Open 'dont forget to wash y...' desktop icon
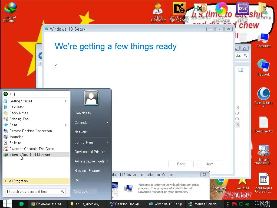 [x=263, y=183]
